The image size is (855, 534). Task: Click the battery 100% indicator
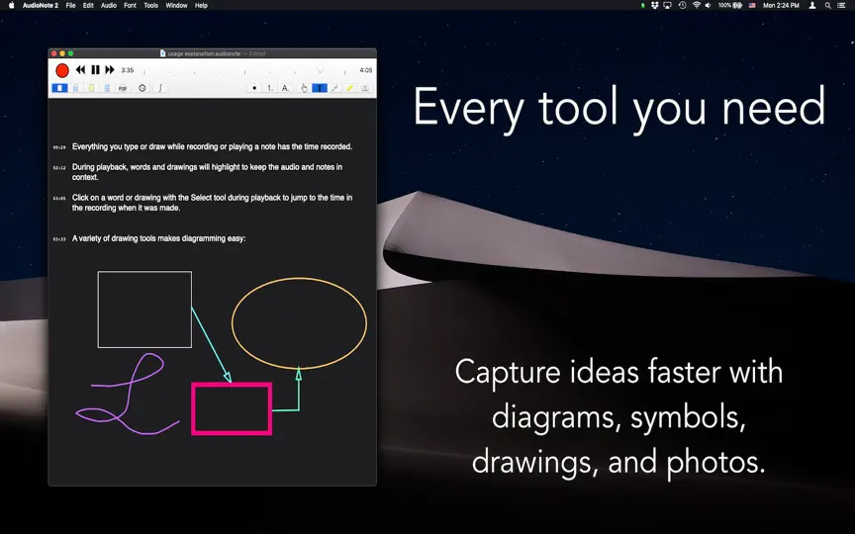[x=730, y=6]
